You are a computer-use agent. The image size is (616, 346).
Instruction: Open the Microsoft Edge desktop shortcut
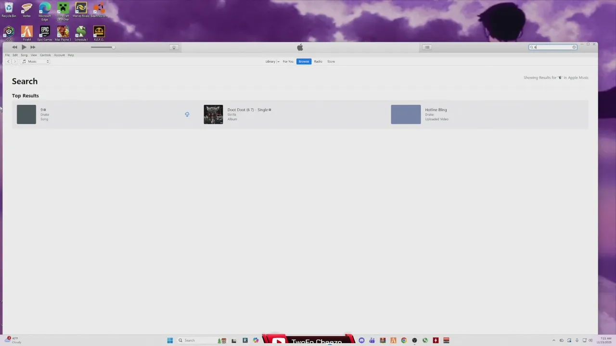point(45,11)
